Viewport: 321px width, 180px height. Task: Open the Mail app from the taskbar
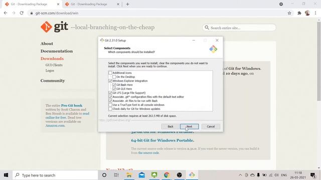click(x=141, y=175)
